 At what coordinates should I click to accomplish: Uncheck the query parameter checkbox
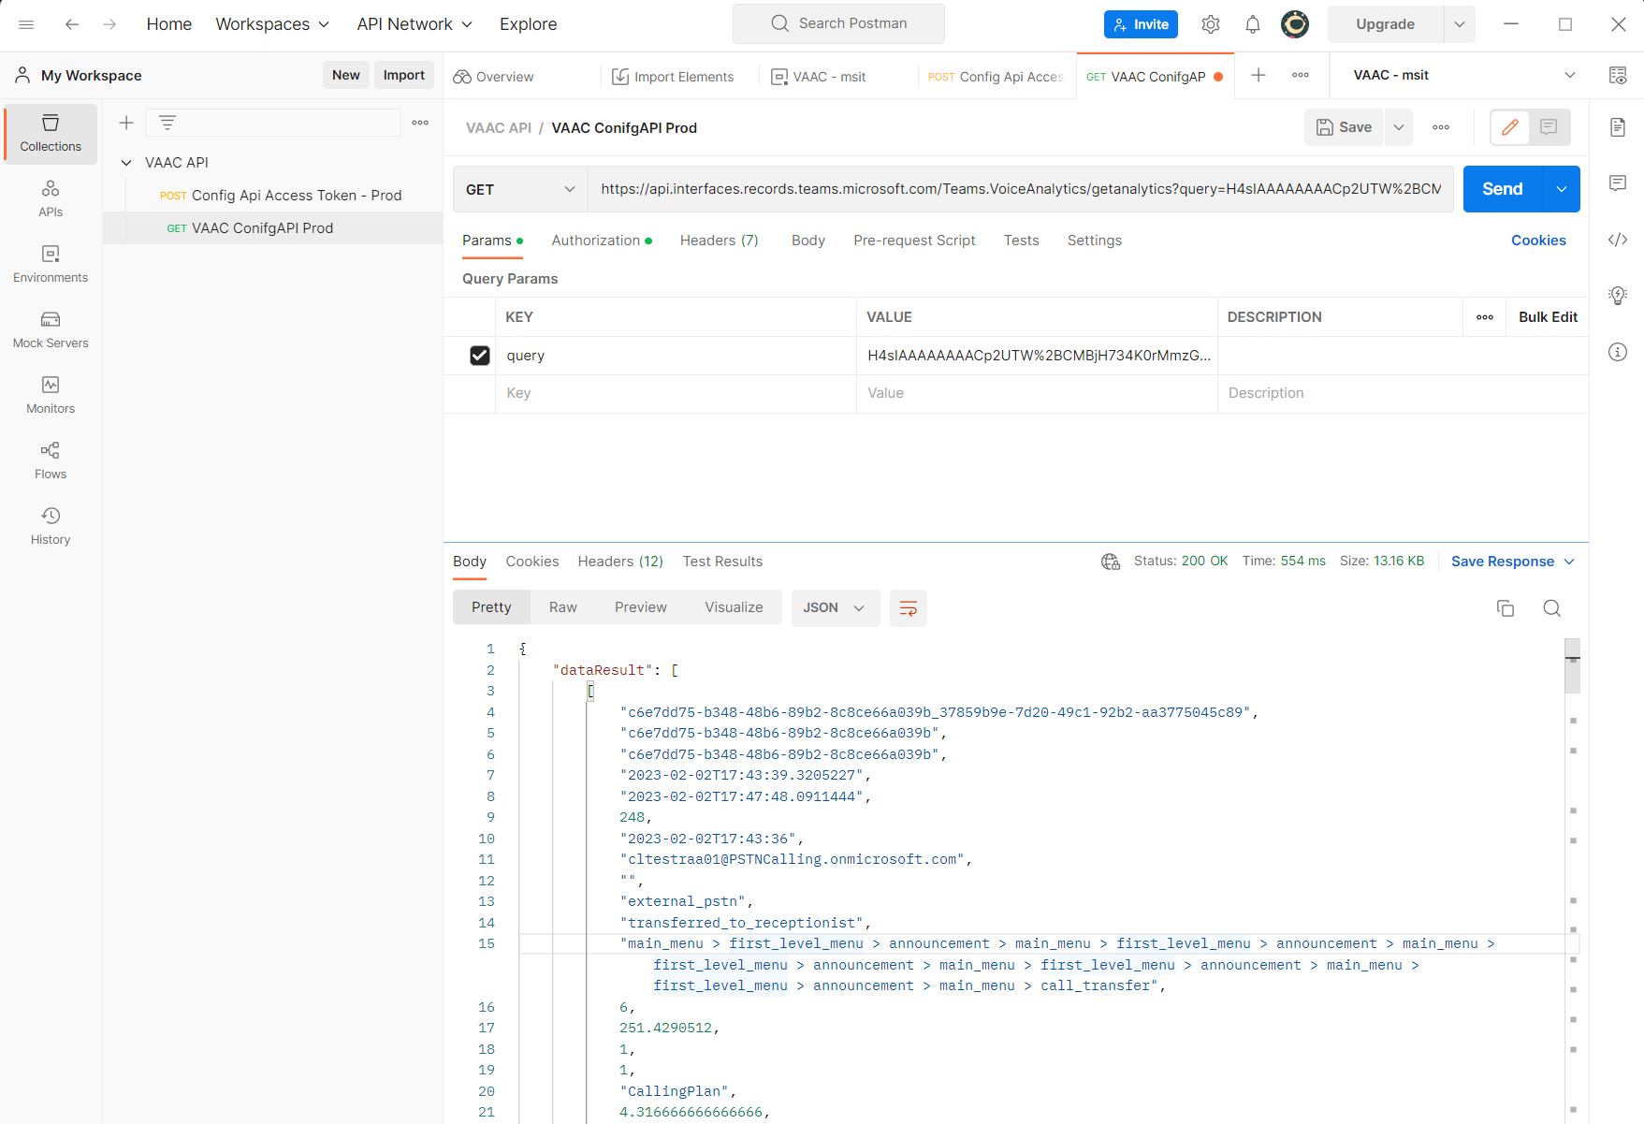tap(480, 356)
